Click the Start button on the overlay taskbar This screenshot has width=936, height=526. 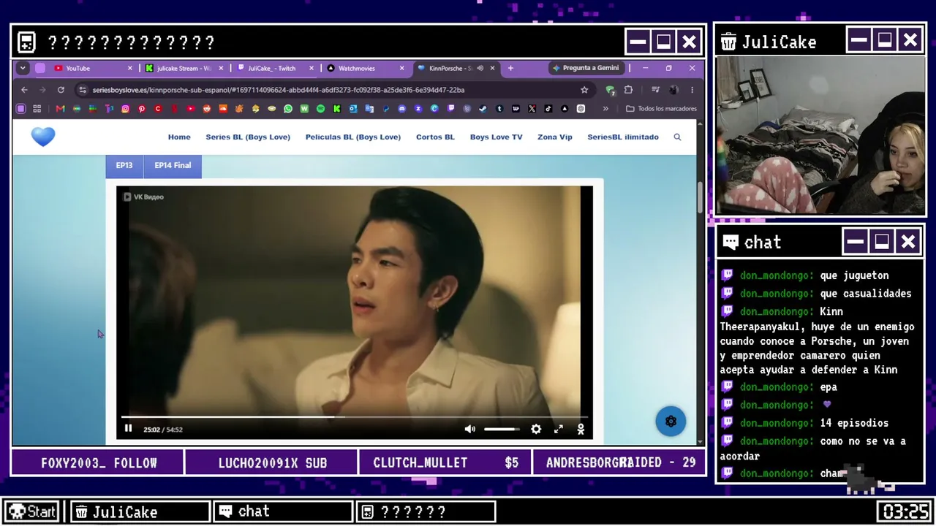coord(33,511)
